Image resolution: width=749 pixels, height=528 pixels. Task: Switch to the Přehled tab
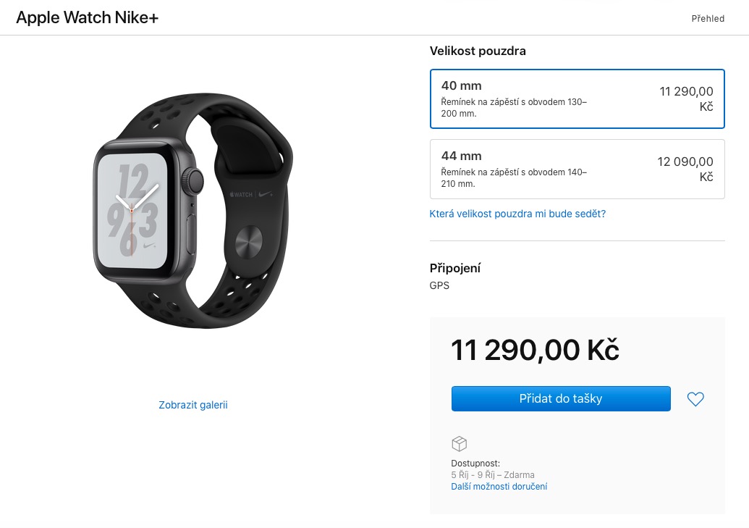tap(708, 19)
